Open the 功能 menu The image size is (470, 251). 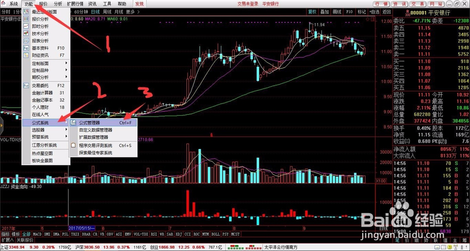pyautogui.click(x=29, y=4)
